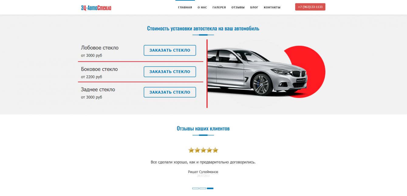The width and height of the screenshot is (407, 196).
Task: Navigate to the БЛОГ section
Action: click(254, 7)
